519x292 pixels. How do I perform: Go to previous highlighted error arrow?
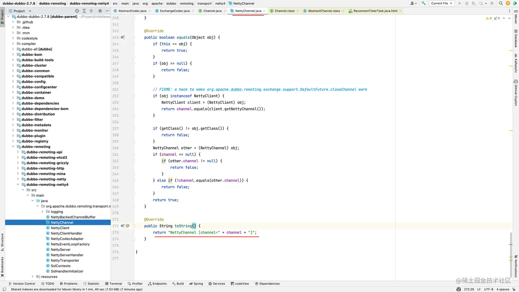tap(504, 18)
